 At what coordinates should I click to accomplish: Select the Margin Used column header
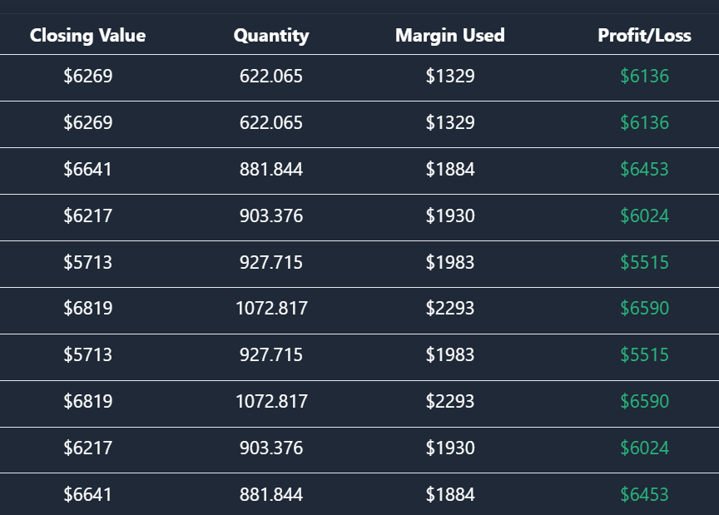[450, 36]
